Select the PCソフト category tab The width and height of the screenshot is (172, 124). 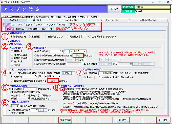coord(50,25)
